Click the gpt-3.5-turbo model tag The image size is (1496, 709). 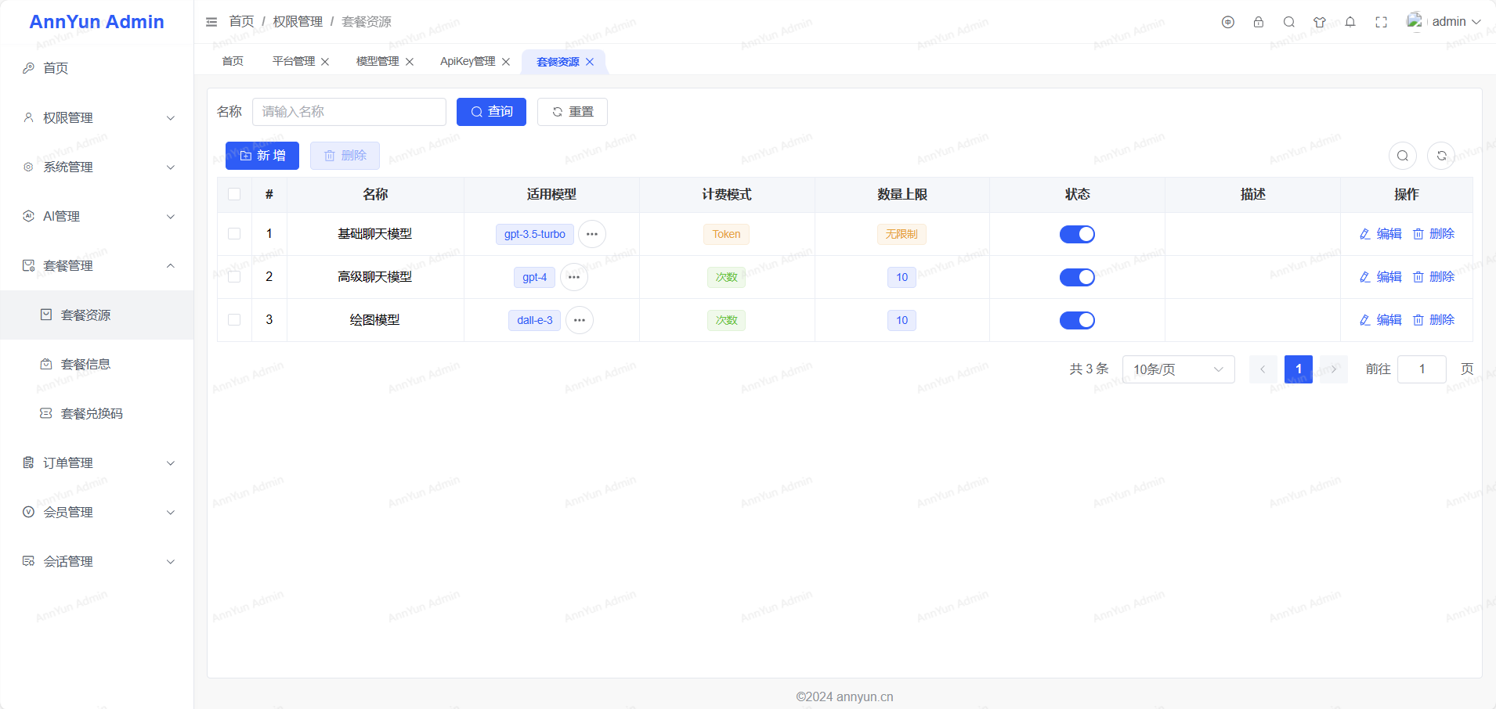(535, 234)
